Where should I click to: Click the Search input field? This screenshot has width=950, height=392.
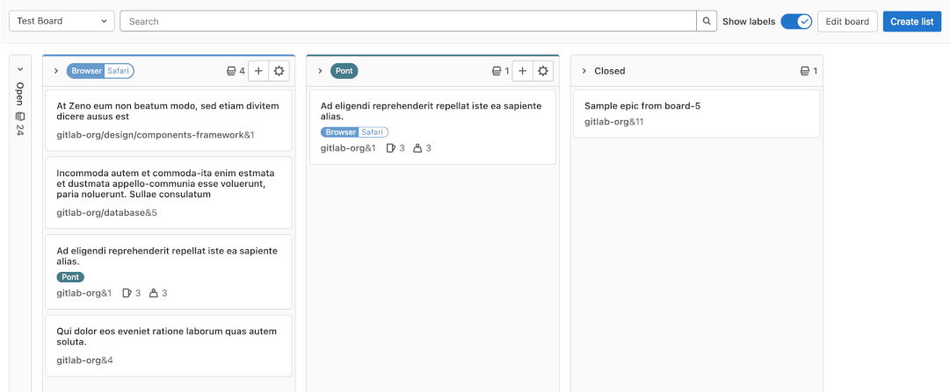coord(409,21)
